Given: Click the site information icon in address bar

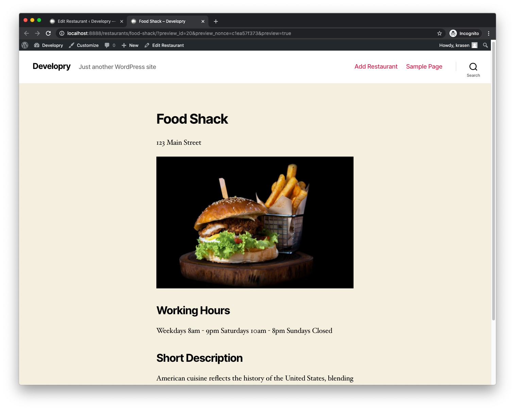Looking at the screenshot, I should [x=62, y=33].
